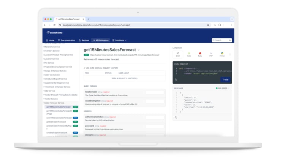This screenshot has width=285, height=160.
Task: Reload the page with the refresh icon
Action: tap(54, 25)
